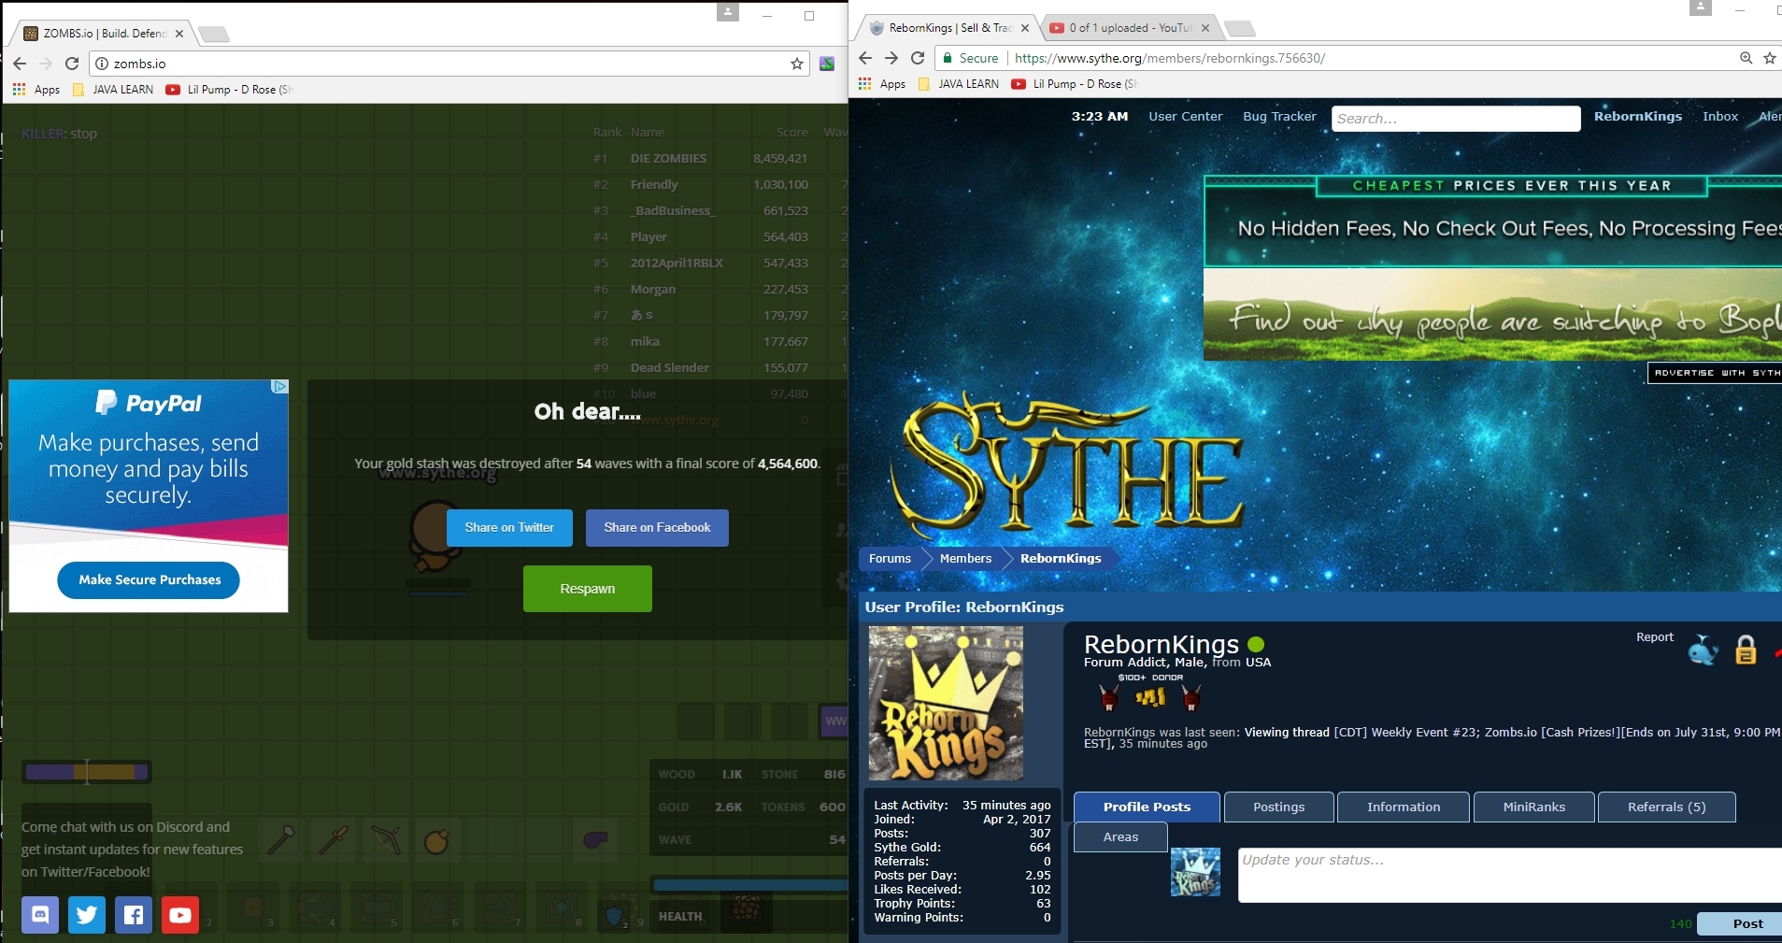
Task: Open the Inbox link
Action: click(1720, 117)
